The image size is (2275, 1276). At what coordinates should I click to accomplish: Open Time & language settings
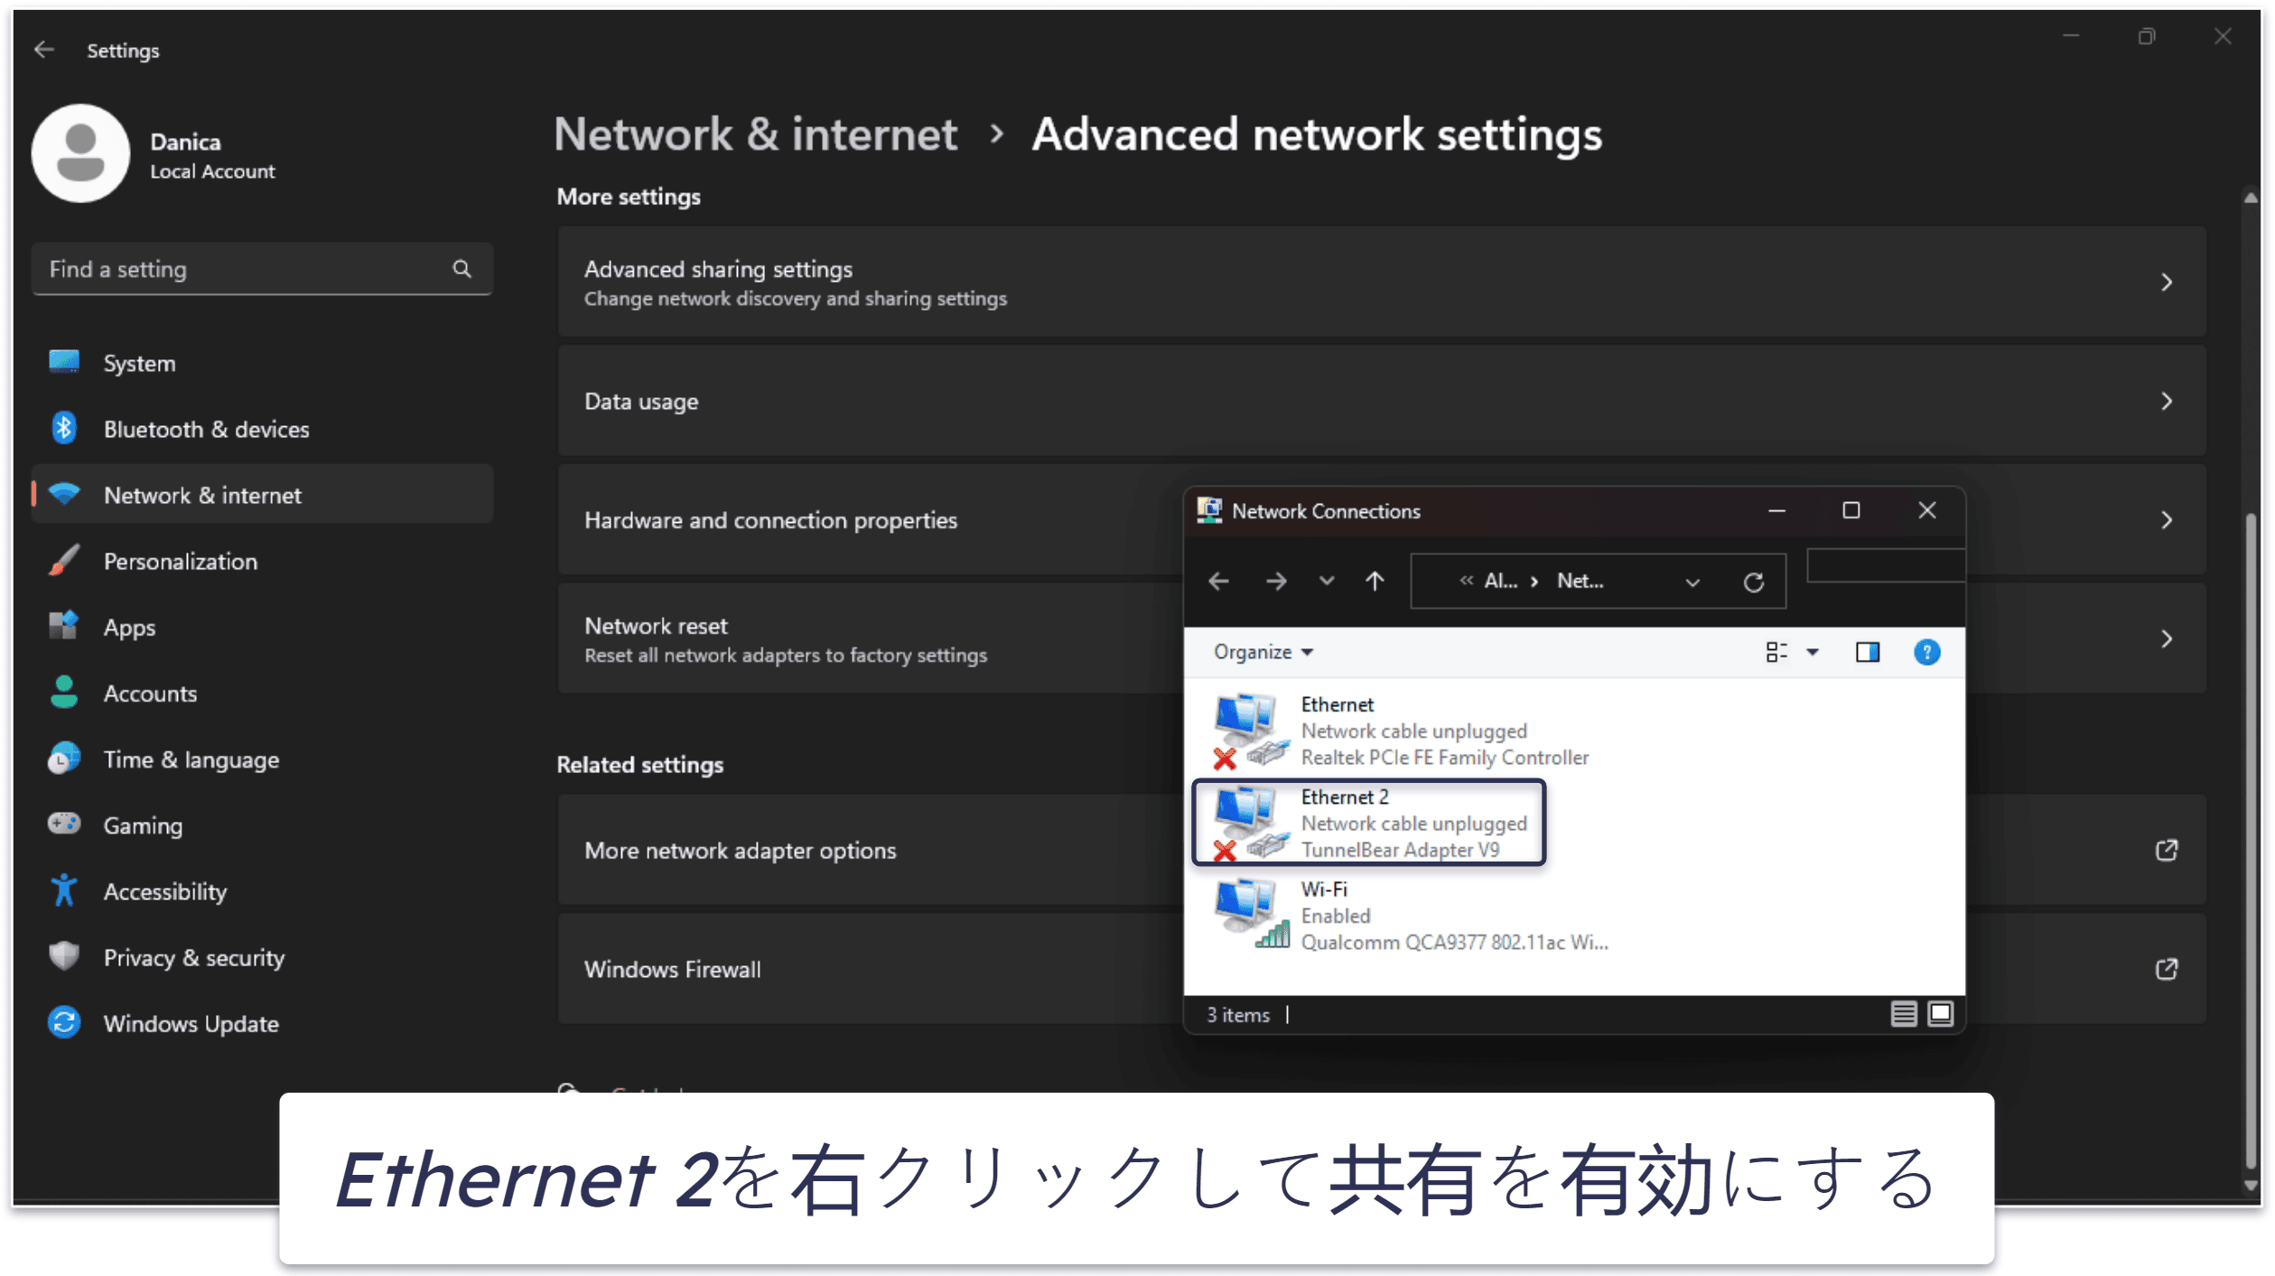262,759
